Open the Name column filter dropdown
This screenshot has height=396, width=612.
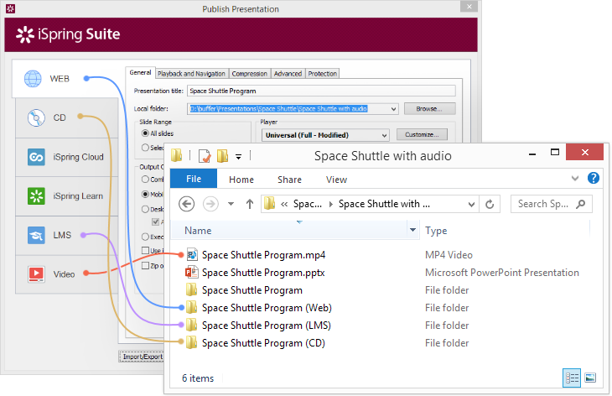click(412, 230)
